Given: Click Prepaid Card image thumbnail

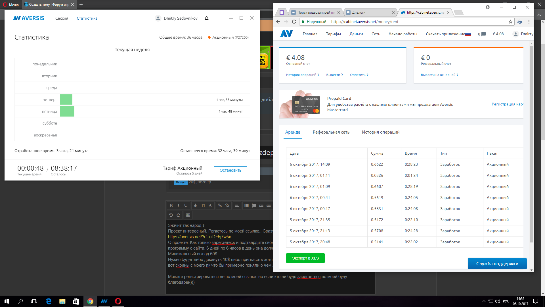Looking at the screenshot, I should click(x=300, y=104).
